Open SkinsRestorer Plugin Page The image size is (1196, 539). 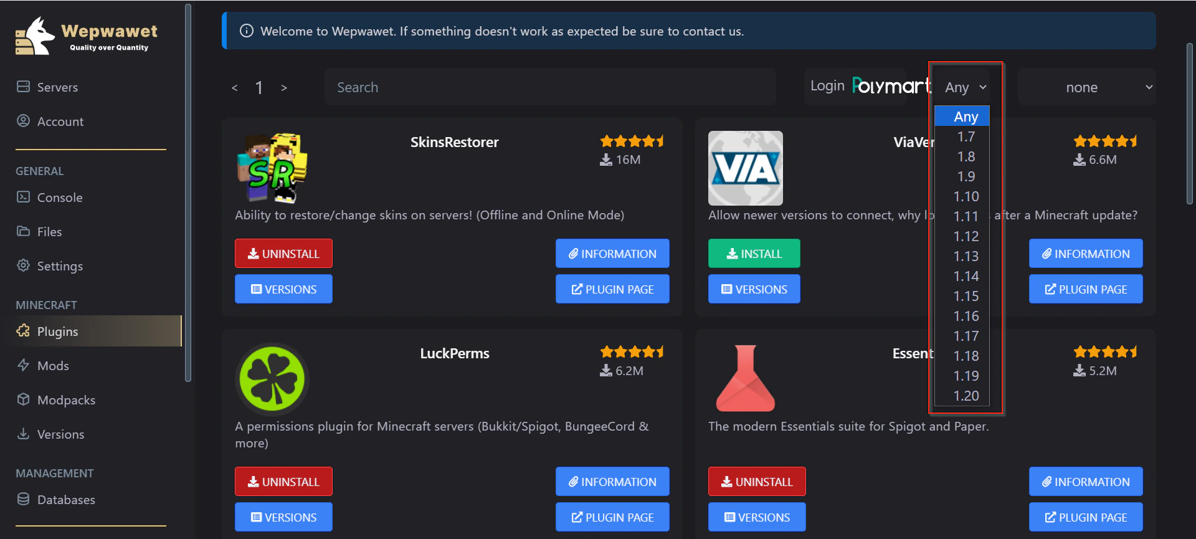612,289
